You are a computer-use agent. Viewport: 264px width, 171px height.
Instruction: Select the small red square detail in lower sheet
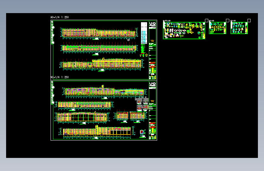pos(142,132)
